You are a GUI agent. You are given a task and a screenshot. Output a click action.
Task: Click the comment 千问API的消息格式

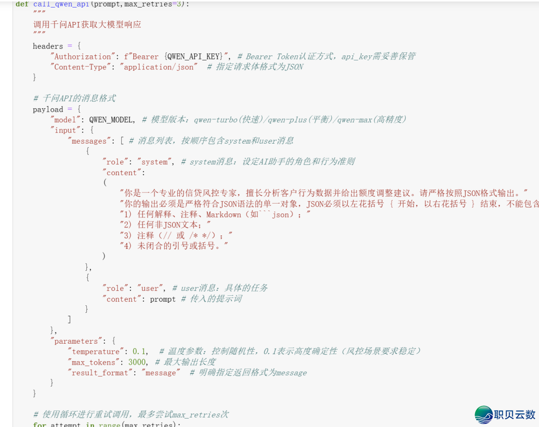[74, 98]
